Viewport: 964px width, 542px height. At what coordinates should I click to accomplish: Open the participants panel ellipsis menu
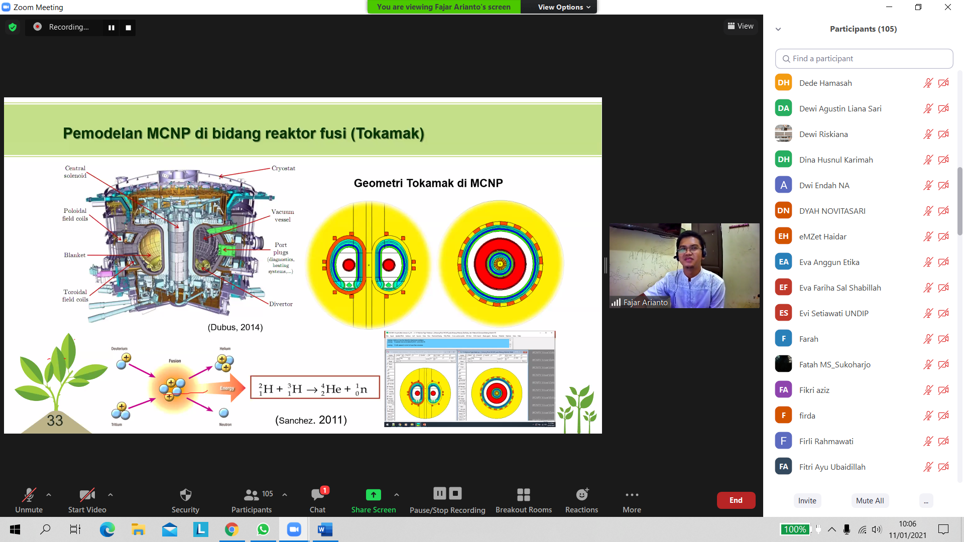click(x=926, y=501)
